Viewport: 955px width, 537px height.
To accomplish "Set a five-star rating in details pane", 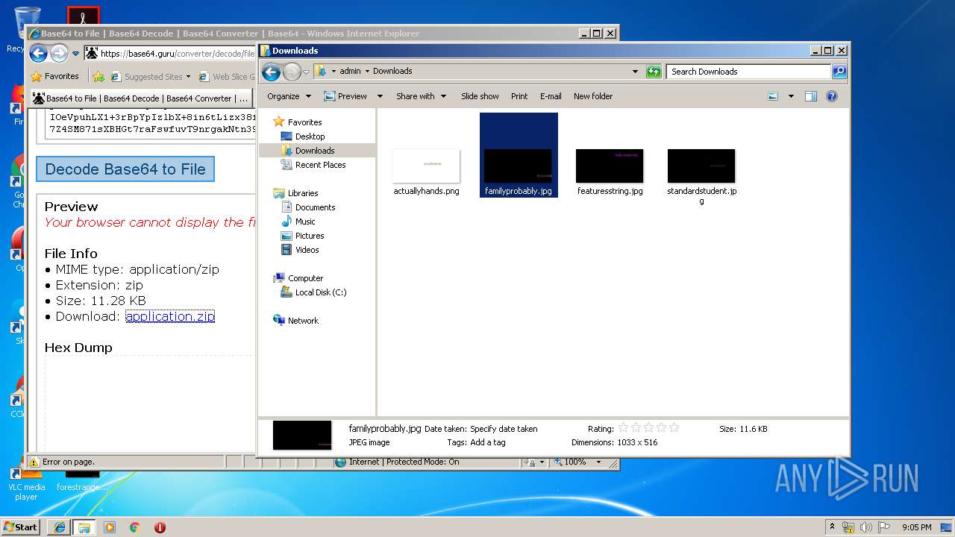I will click(674, 428).
